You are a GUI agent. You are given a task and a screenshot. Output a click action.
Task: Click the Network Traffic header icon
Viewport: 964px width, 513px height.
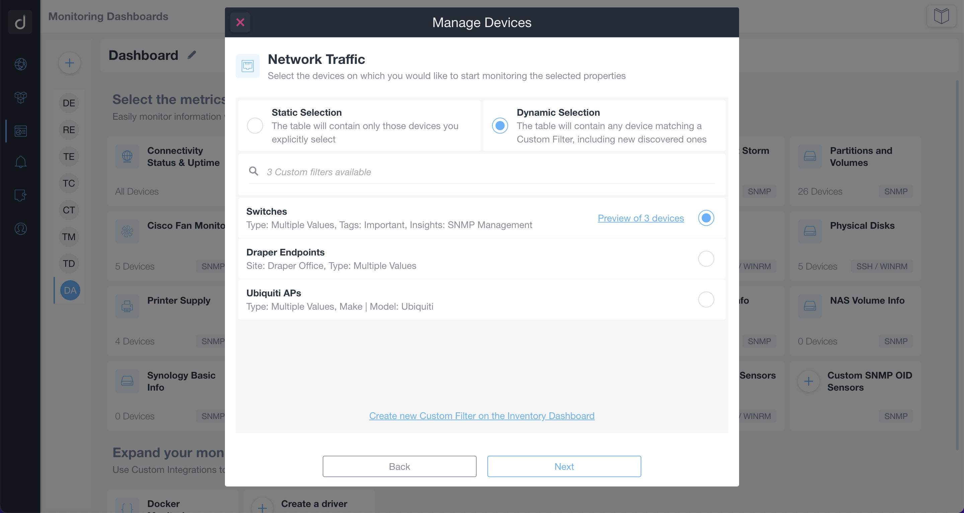247,66
